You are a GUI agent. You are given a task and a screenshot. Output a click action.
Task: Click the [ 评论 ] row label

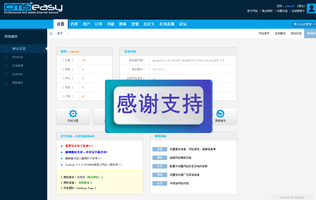68,78
